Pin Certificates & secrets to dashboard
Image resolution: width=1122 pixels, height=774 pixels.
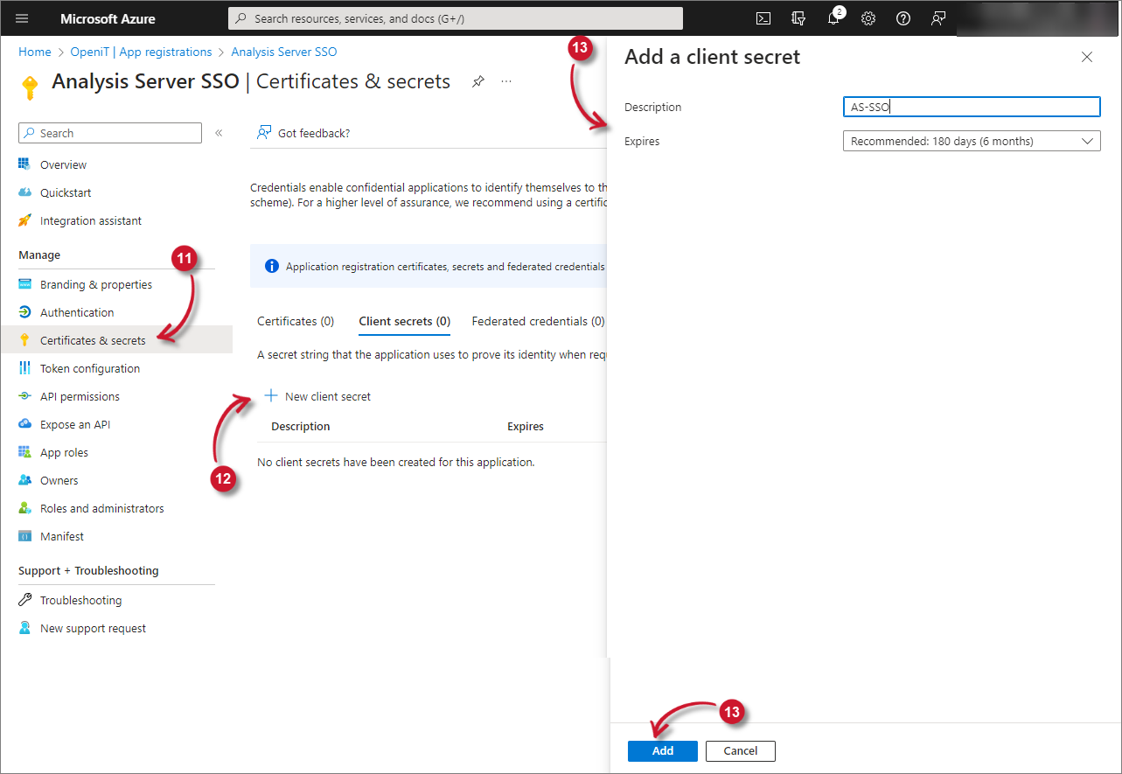point(477,80)
